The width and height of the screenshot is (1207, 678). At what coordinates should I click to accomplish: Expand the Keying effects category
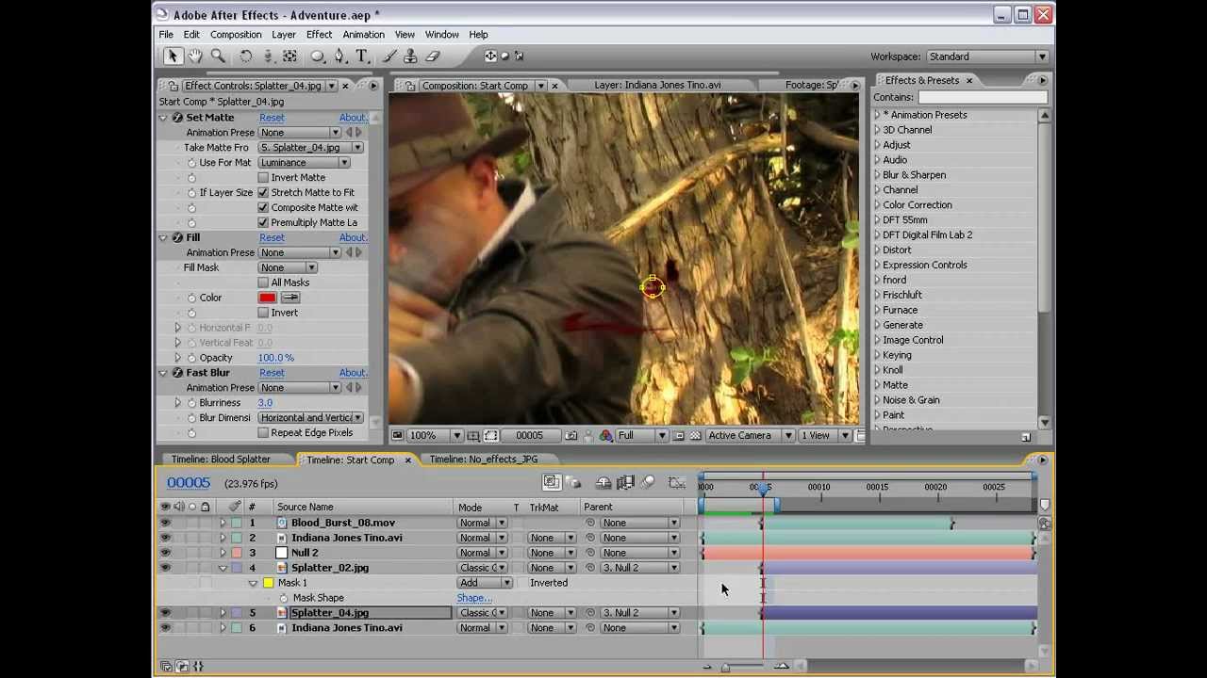pos(877,356)
